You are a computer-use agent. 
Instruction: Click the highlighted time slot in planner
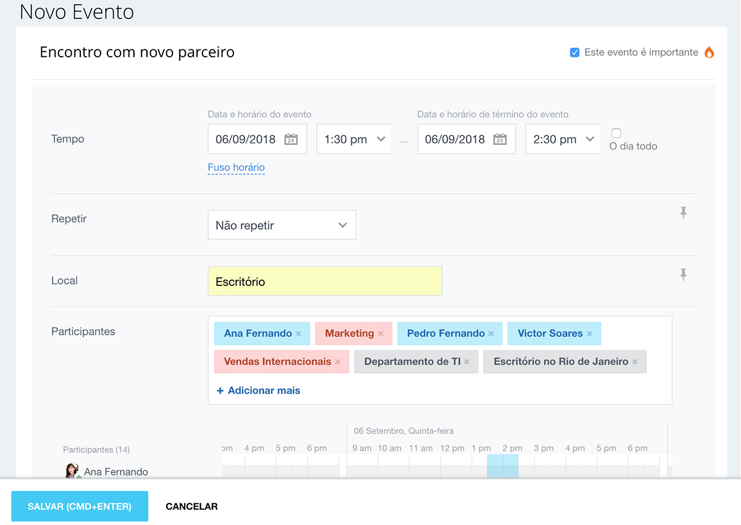pyautogui.click(x=503, y=466)
